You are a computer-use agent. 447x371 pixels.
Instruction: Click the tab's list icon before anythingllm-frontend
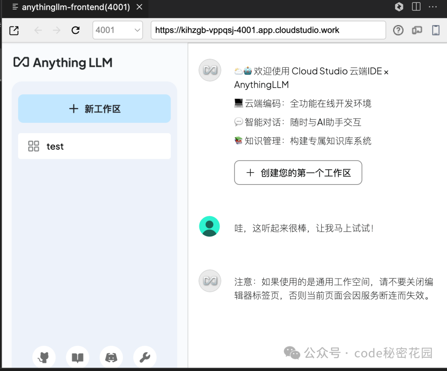coord(15,7)
